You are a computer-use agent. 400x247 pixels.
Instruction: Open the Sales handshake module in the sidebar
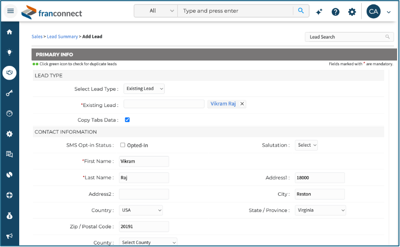(x=9, y=73)
